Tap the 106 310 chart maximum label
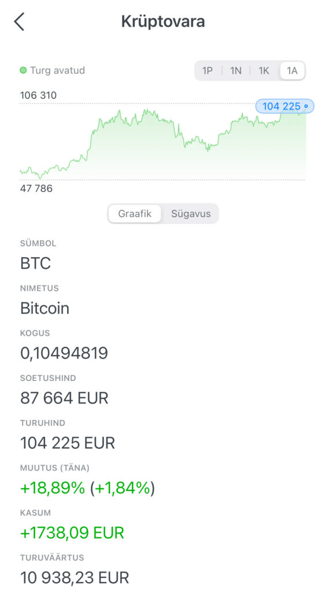Image resolution: width=326 pixels, height=593 pixels. pos(38,96)
